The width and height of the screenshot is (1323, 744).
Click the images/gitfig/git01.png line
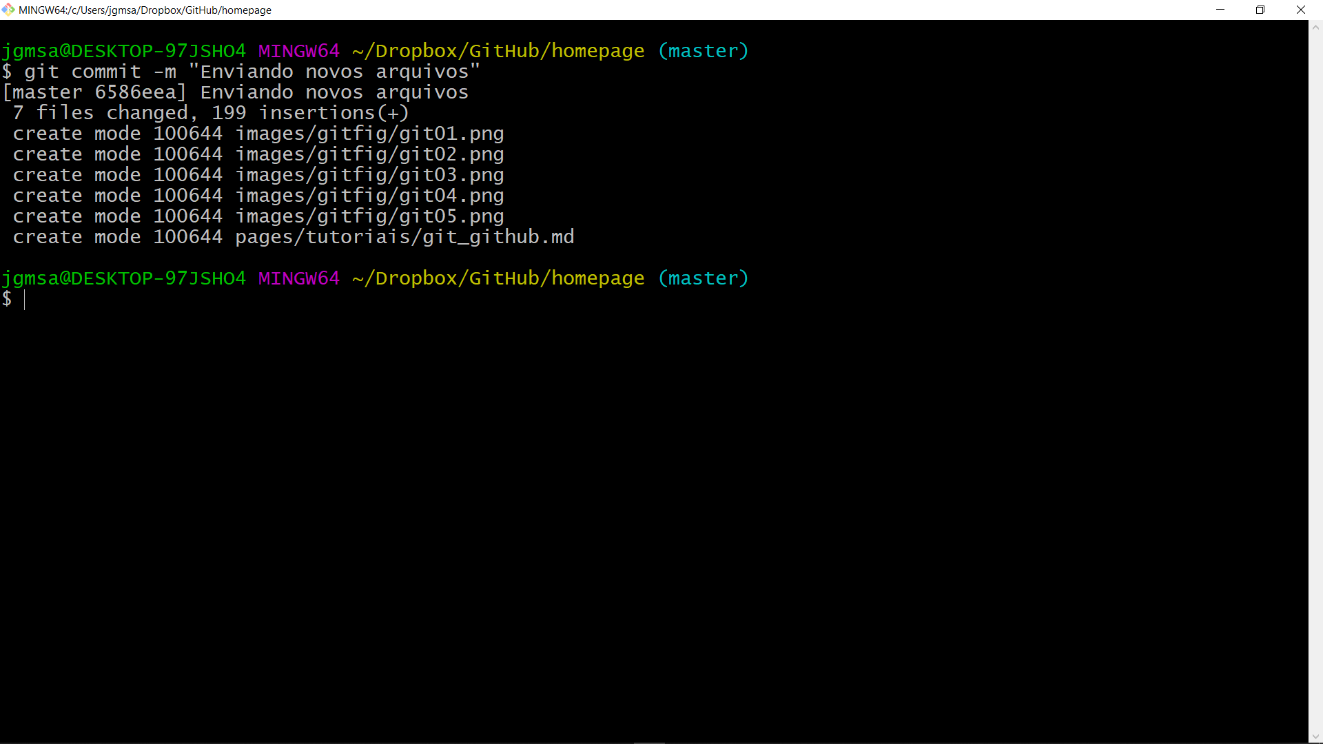pyautogui.click(x=258, y=134)
